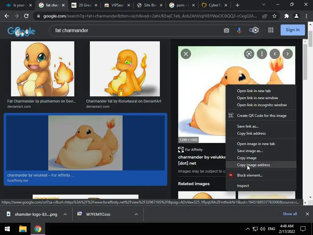Open Windows Start menu
Viewport: 313px width, 235px height.
coord(7,229)
